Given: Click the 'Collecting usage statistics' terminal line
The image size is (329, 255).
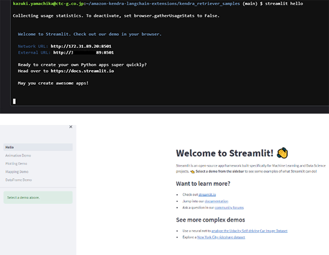Looking at the screenshot, I should (x=116, y=16).
